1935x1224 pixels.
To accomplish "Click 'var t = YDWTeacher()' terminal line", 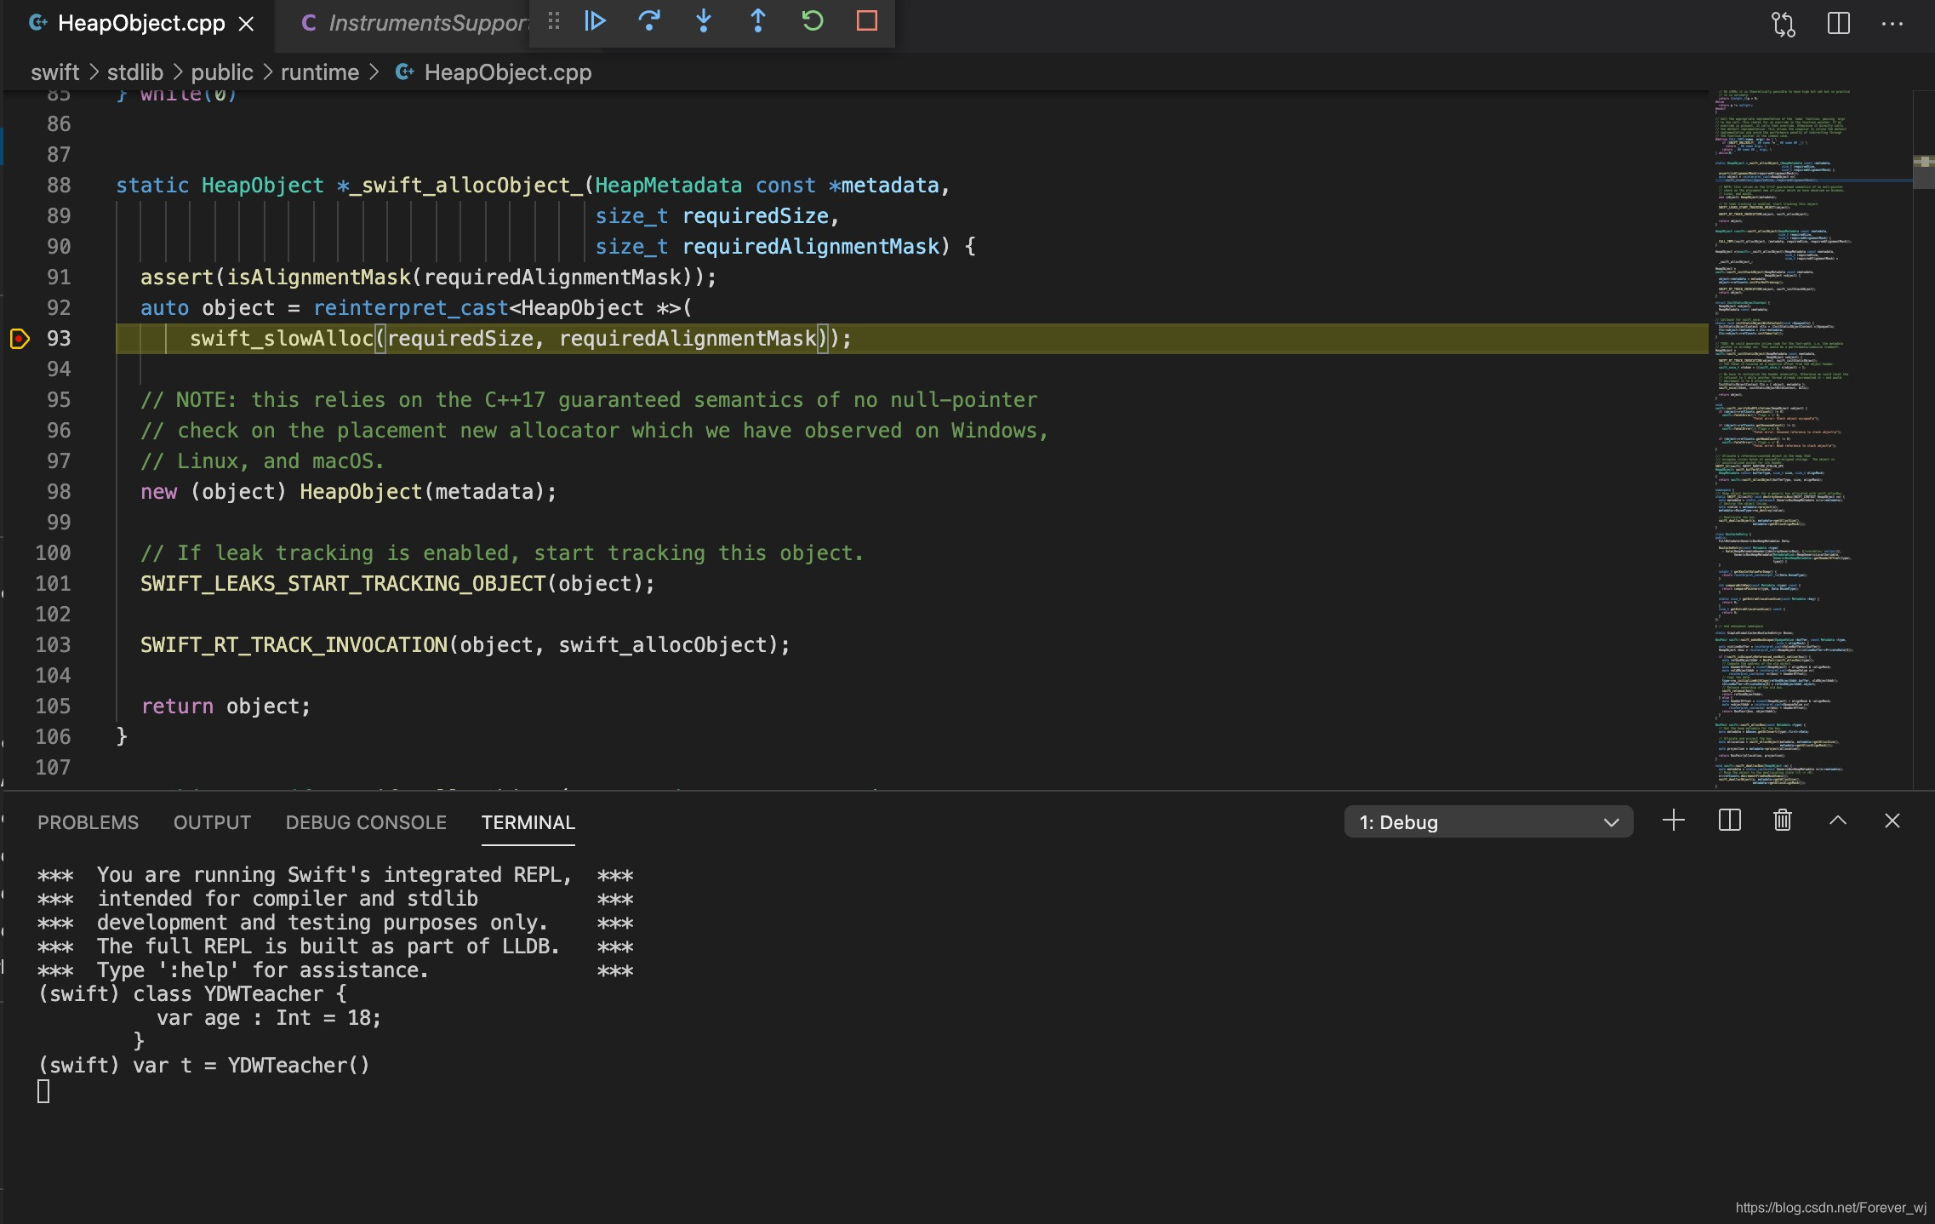I will 251,1066.
